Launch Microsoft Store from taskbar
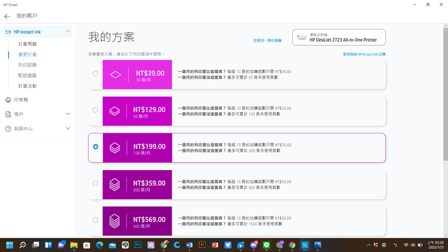 tap(87, 245)
